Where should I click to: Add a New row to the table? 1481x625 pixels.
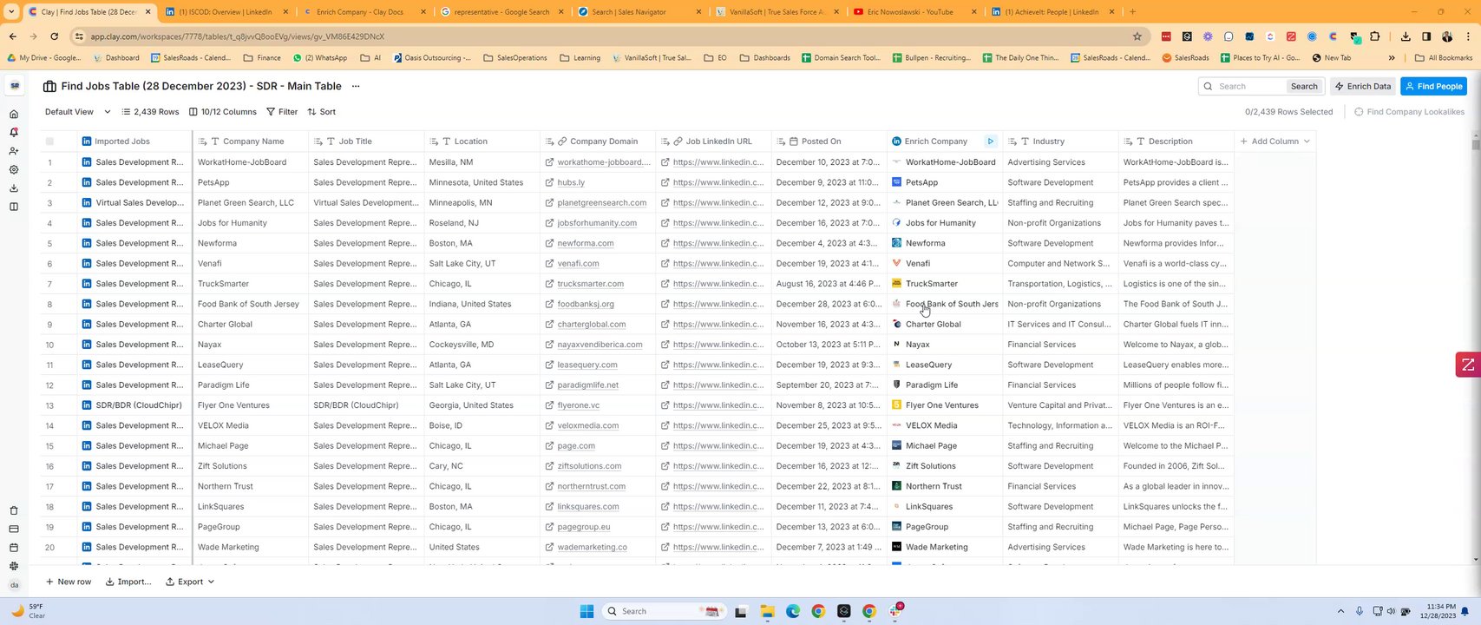tap(69, 582)
